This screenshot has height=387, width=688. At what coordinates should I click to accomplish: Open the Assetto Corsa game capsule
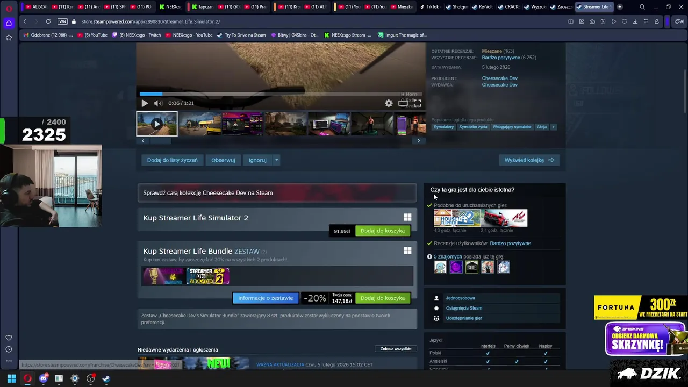[504, 218]
